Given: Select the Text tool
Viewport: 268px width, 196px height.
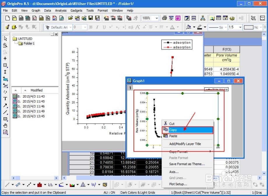Looking at the screenshot, I should 5,99.
